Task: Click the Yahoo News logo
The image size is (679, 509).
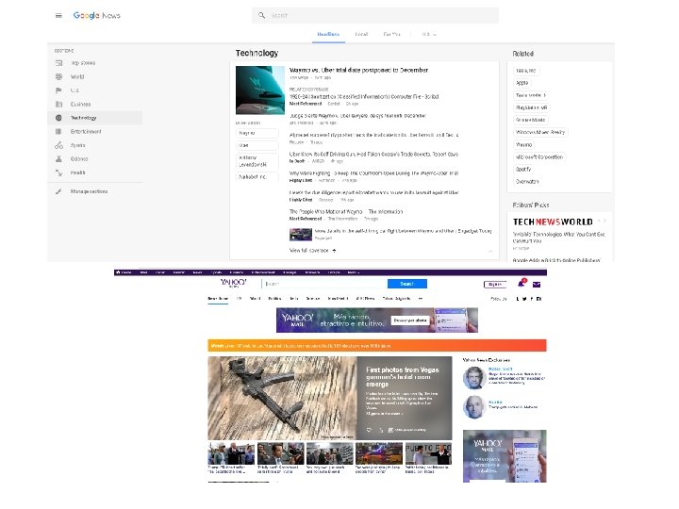Action: tap(233, 283)
